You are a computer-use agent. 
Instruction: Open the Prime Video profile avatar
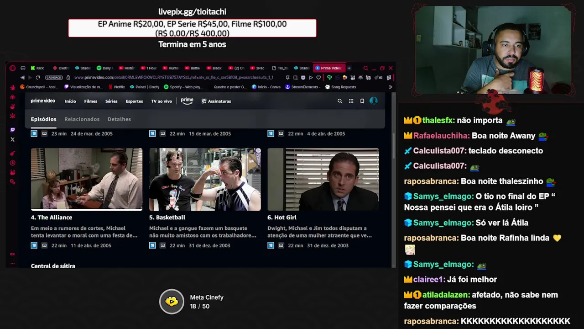[374, 101]
